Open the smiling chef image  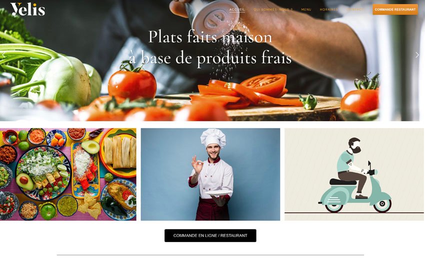tap(210, 174)
